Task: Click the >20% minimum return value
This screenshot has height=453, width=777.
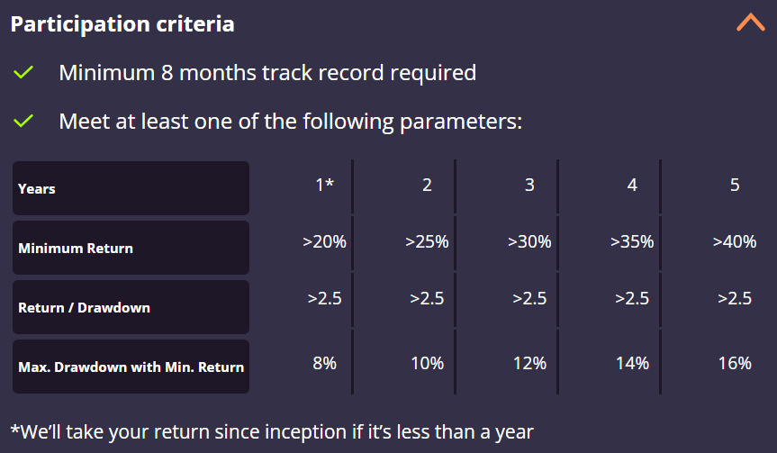Action: coord(324,241)
